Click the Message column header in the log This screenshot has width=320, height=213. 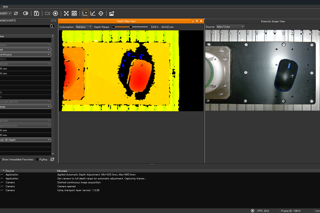tap(62, 171)
